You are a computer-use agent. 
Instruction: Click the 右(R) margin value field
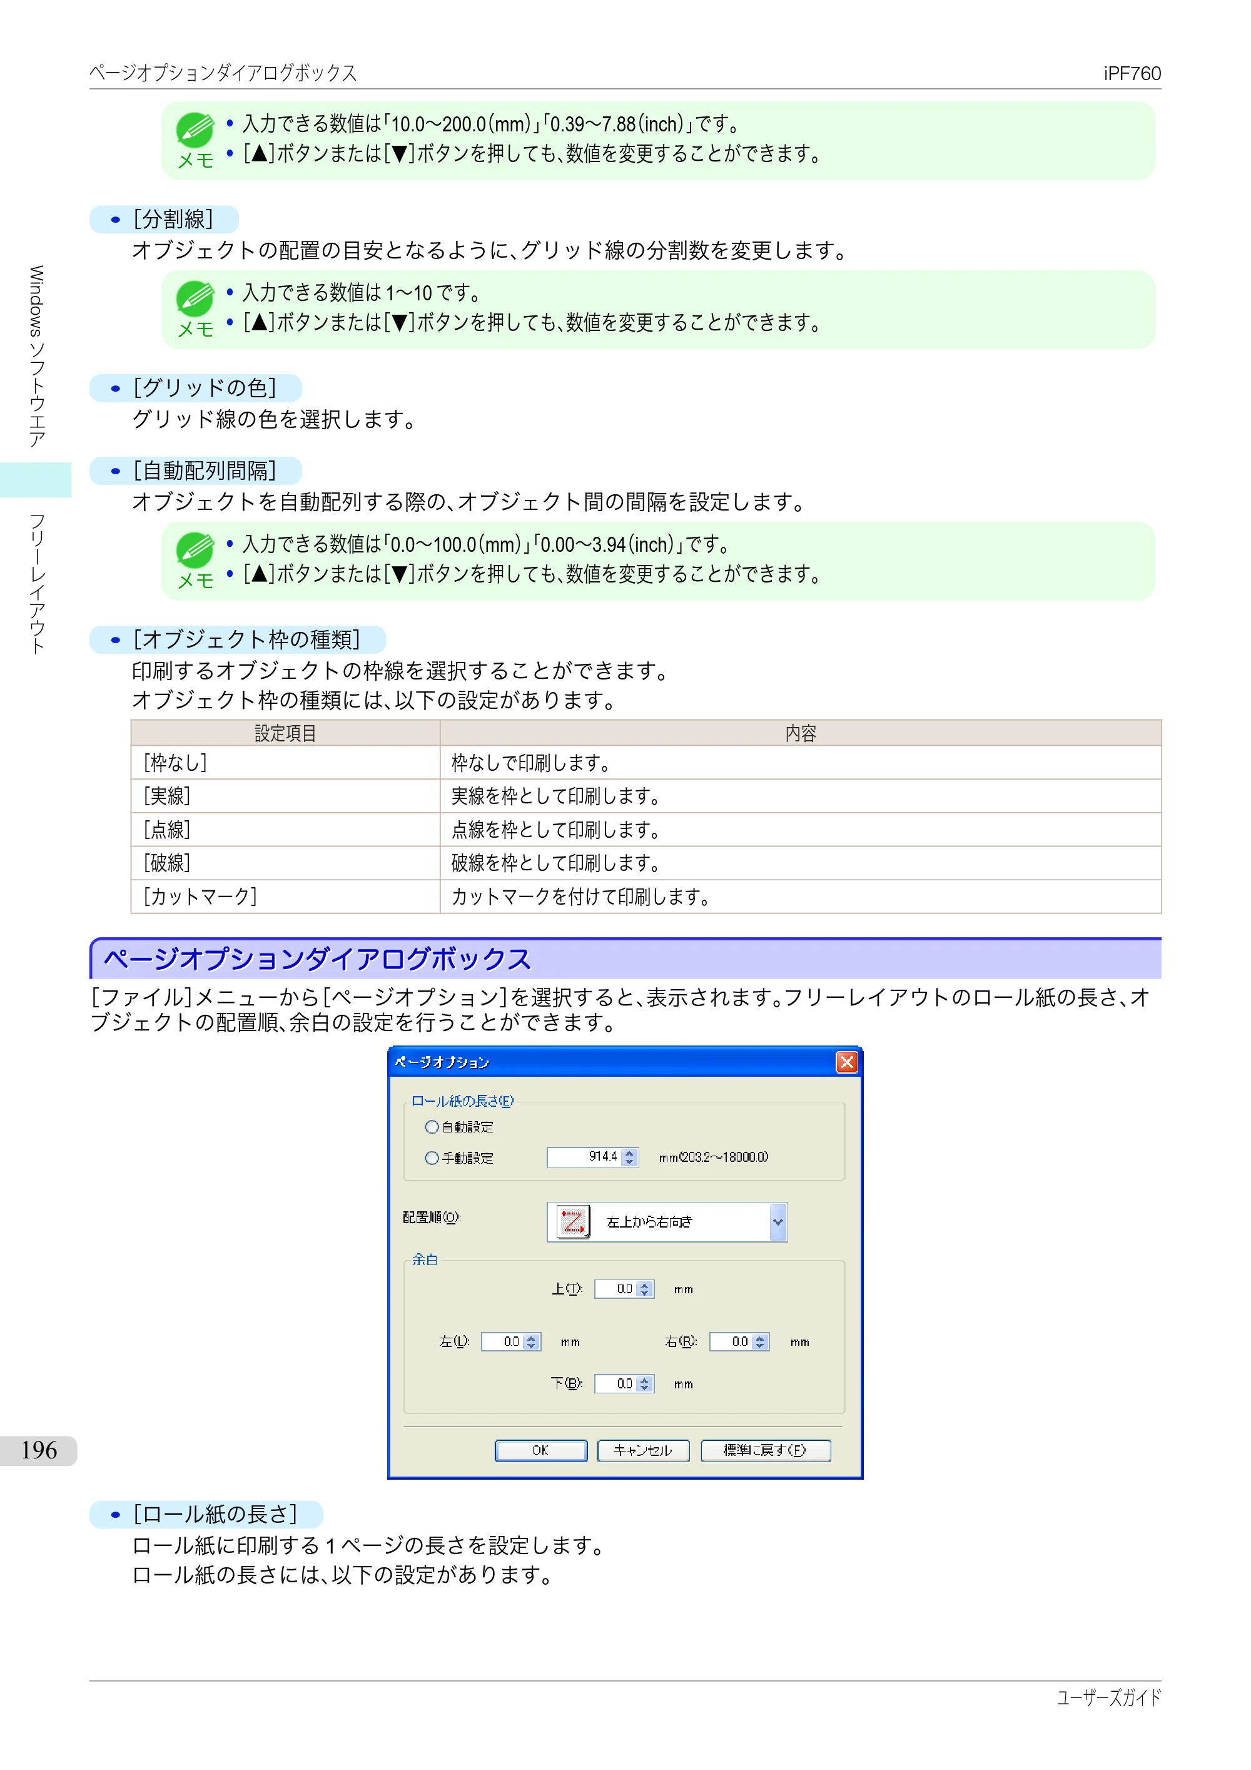pyautogui.click(x=730, y=1341)
